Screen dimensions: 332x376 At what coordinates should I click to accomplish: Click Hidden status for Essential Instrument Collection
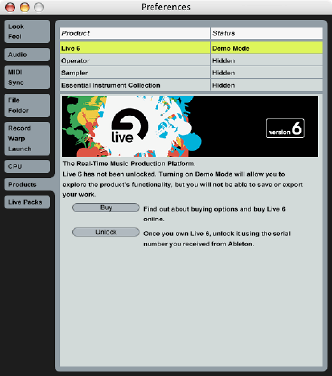click(x=266, y=85)
